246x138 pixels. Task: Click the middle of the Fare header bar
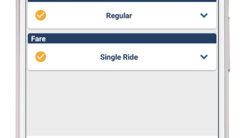122,39
